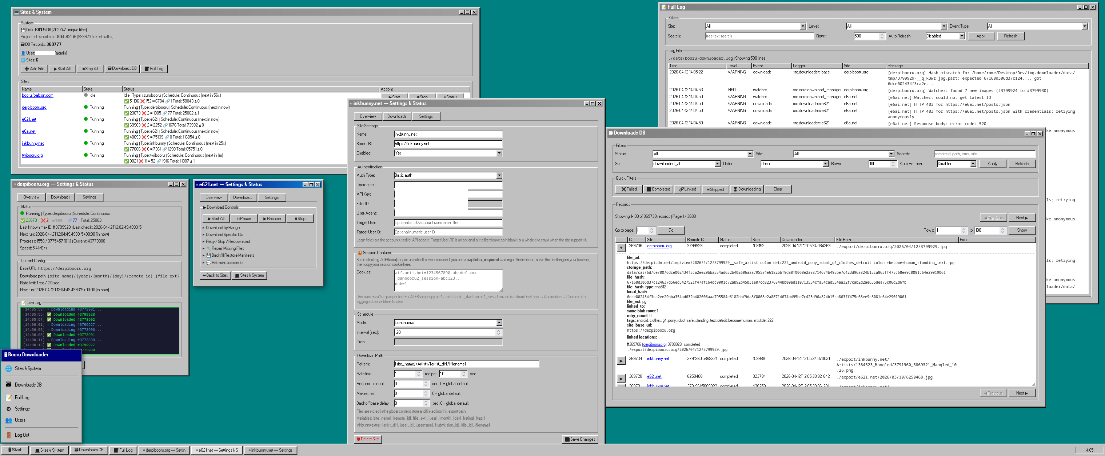Expand the Repair Missing Files section
The height and width of the screenshot is (456, 1105).
click(227, 248)
